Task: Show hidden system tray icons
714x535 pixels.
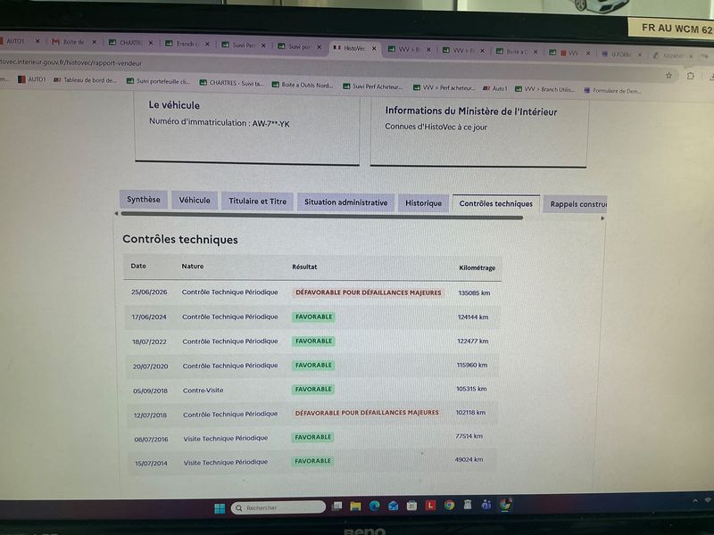Action: 695,501
